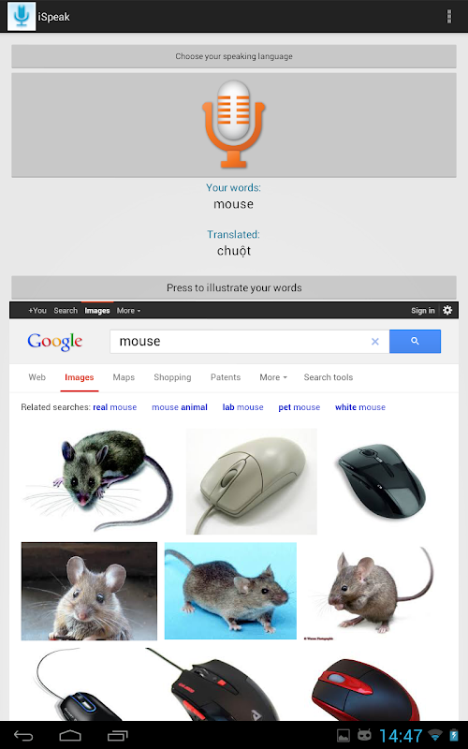Click inside the Google search field
The width and height of the screenshot is (468, 749).
[x=239, y=342]
